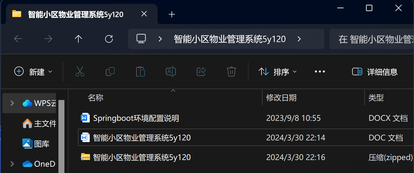The height and width of the screenshot is (173, 414).
Task: Refresh the current folder view
Action: 109,39
